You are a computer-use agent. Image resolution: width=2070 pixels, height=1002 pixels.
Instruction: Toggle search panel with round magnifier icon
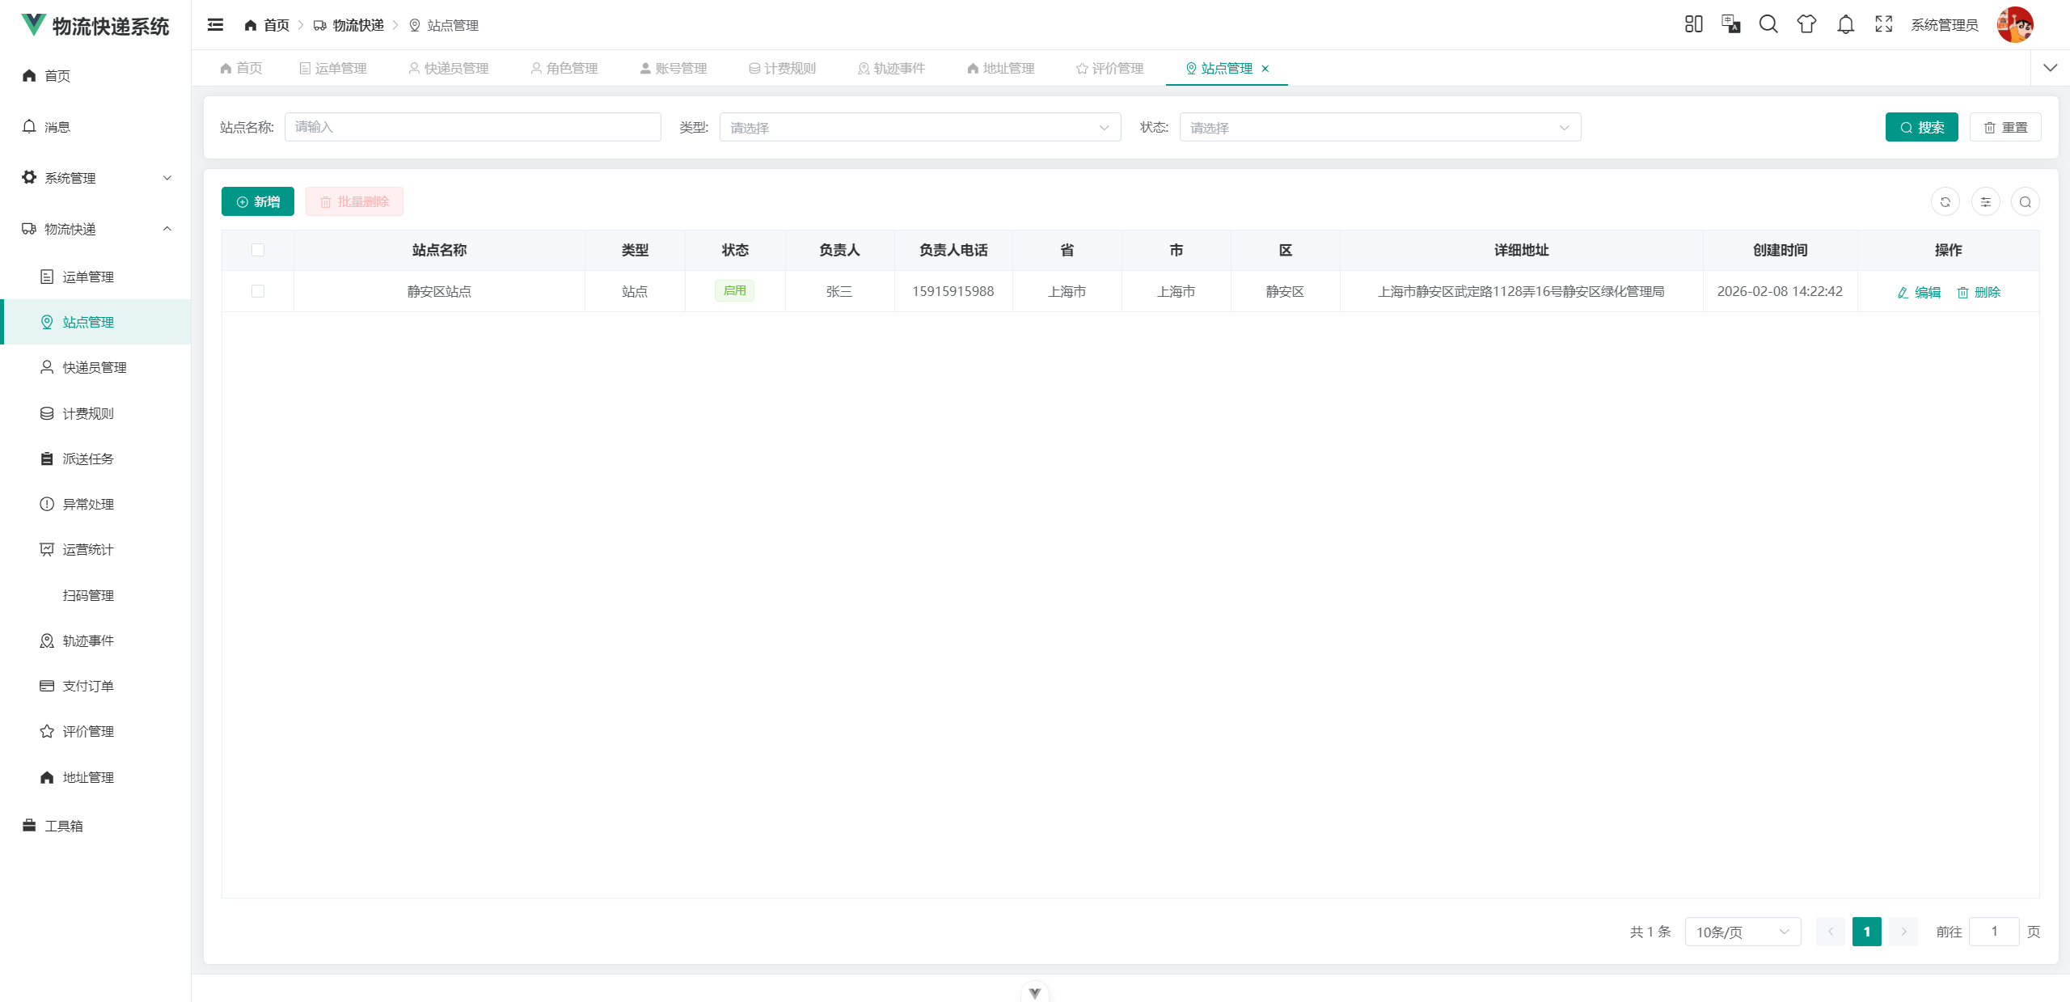click(2025, 201)
